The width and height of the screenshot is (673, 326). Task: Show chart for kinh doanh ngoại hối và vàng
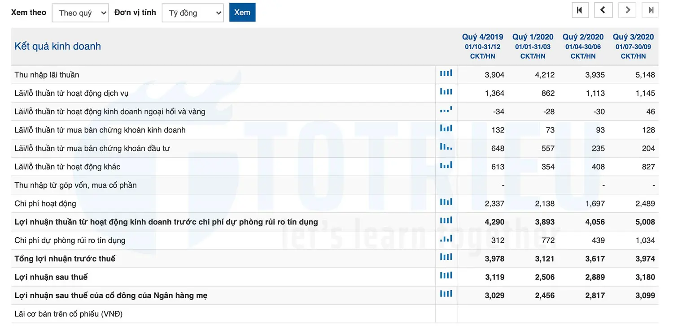(x=446, y=110)
